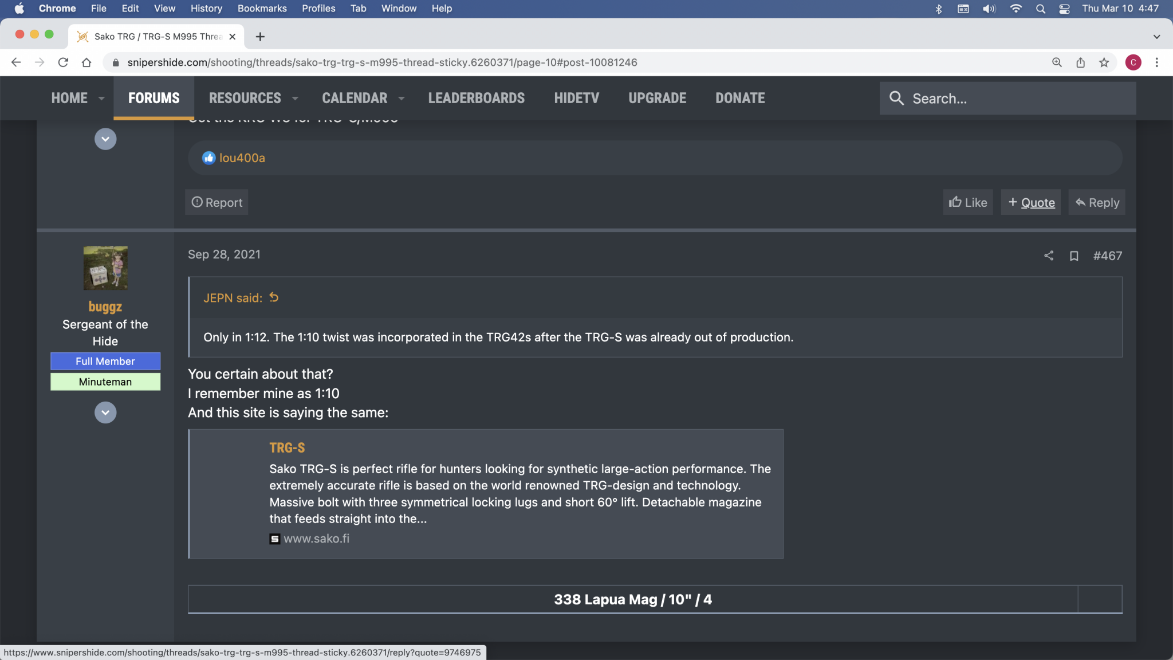Open Wi-Fi status menu

point(1015,9)
